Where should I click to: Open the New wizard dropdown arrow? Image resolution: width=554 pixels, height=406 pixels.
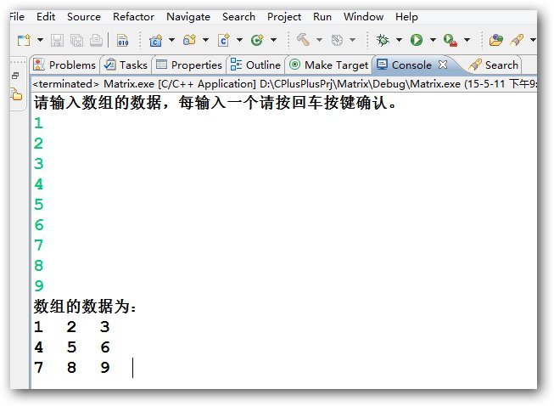click(40, 40)
